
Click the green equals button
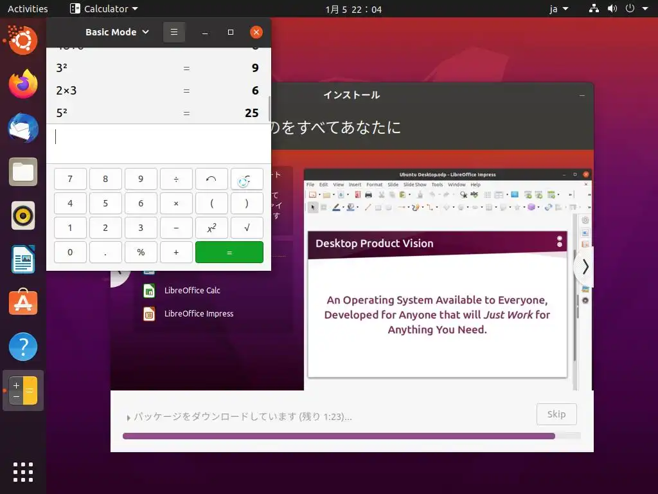(229, 252)
